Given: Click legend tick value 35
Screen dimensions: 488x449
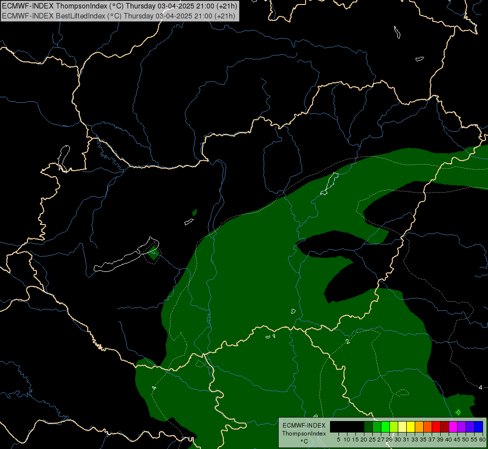Looking at the screenshot, I should 423,440.
